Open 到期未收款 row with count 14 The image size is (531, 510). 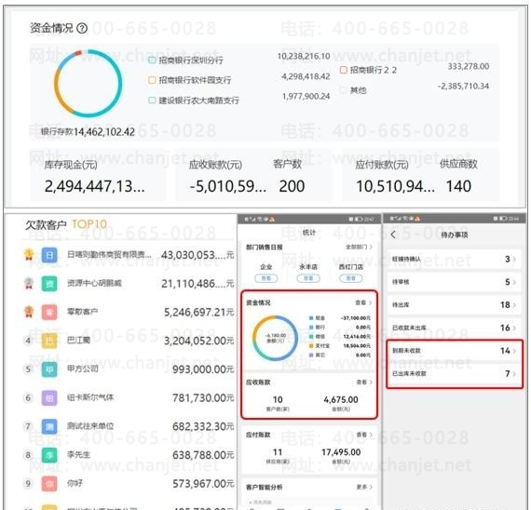[x=454, y=351]
